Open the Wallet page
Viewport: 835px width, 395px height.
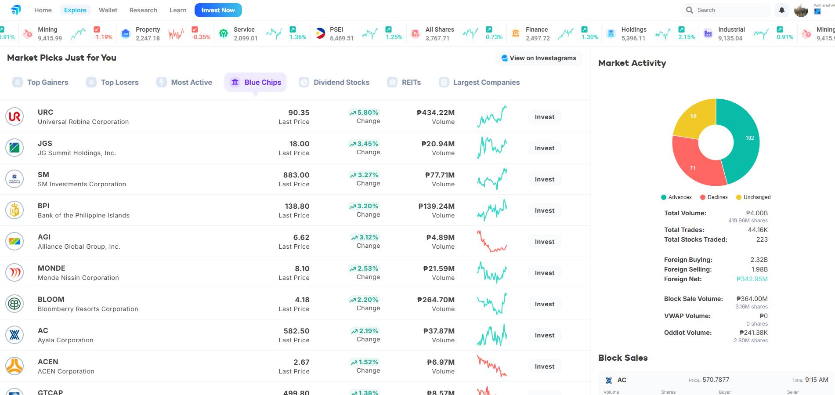pos(108,10)
